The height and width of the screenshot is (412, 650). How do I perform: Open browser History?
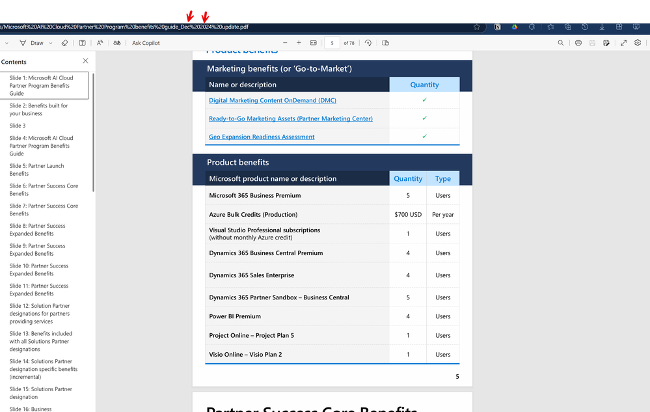click(x=585, y=27)
